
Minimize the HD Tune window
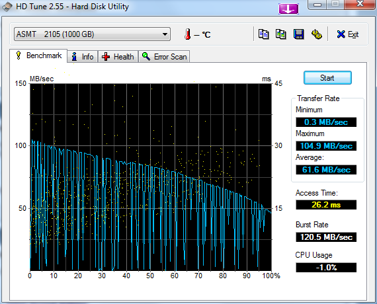point(317,5)
